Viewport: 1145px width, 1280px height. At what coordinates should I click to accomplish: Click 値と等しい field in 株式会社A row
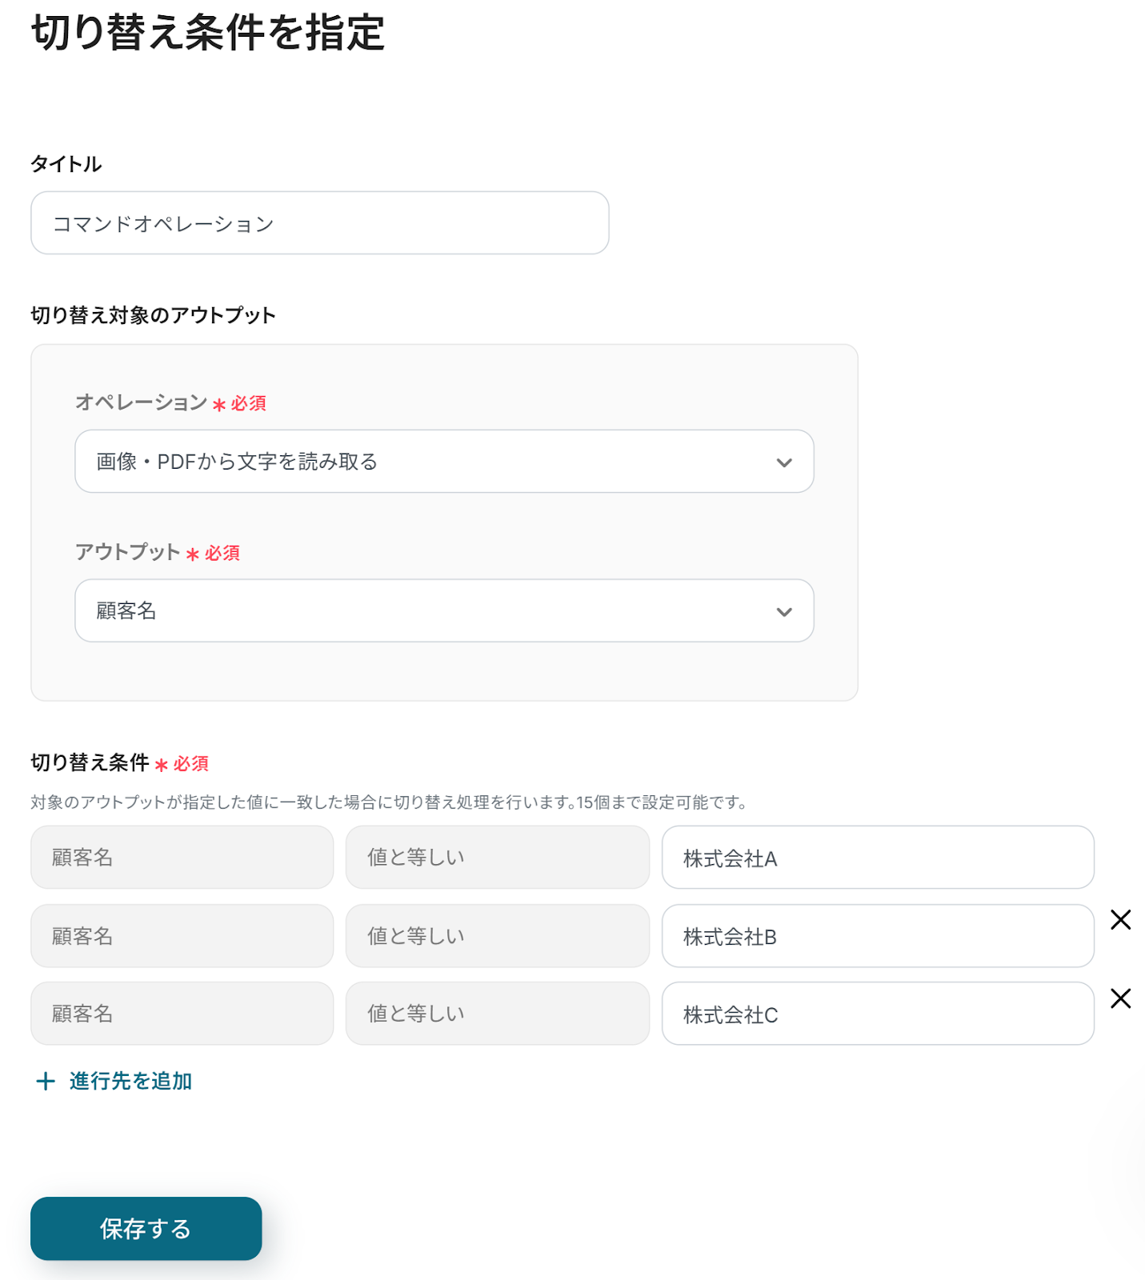click(x=498, y=858)
